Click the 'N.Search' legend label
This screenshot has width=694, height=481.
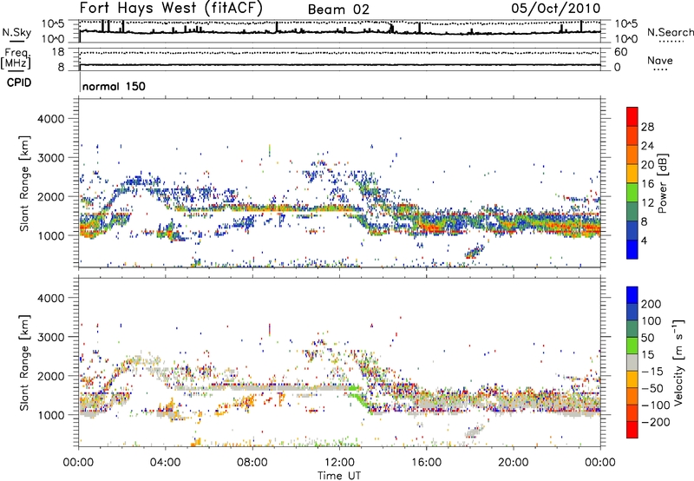[670, 32]
